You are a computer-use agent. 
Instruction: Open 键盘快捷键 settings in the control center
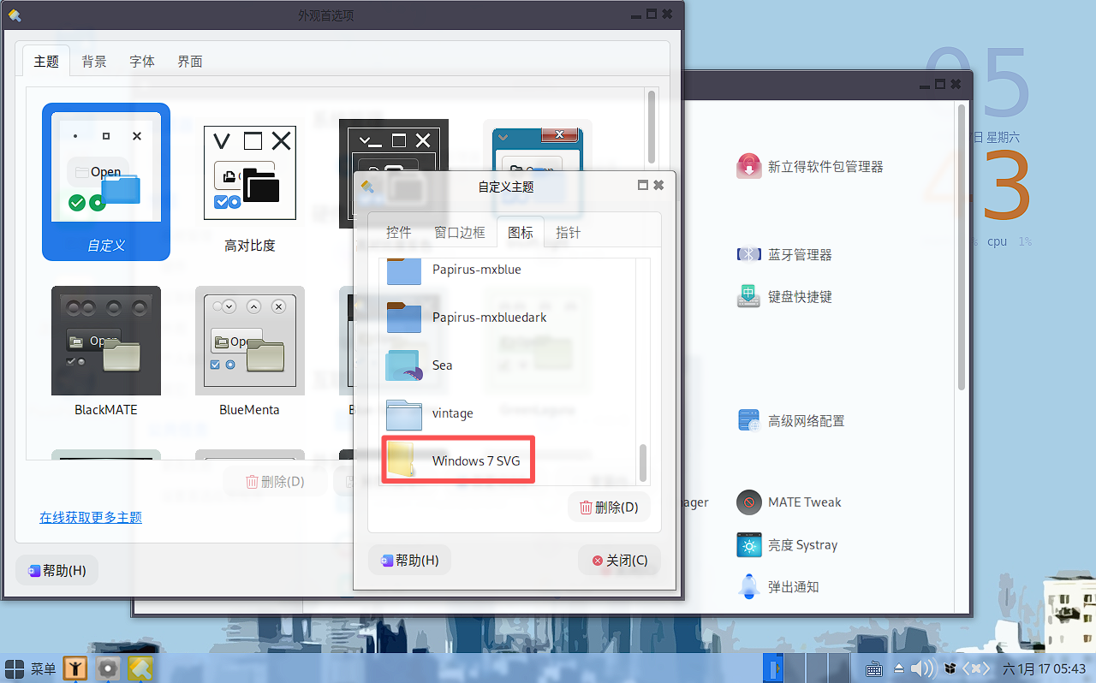coord(784,297)
